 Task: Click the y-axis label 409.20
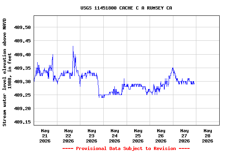[x=23, y=108]
